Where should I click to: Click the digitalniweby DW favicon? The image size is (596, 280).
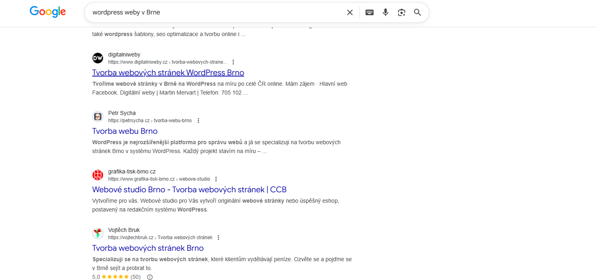98,58
